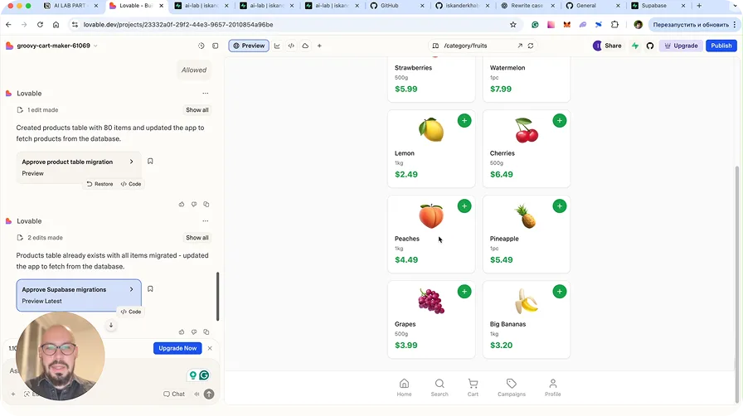Add Lemon to cart with plus icon
743x416 pixels.
coord(464,121)
